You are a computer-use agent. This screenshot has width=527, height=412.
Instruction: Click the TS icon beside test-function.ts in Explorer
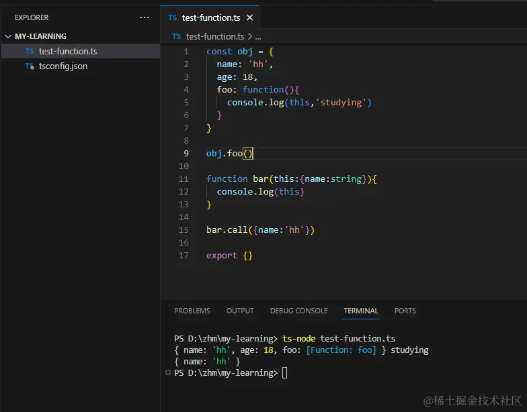(x=30, y=51)
